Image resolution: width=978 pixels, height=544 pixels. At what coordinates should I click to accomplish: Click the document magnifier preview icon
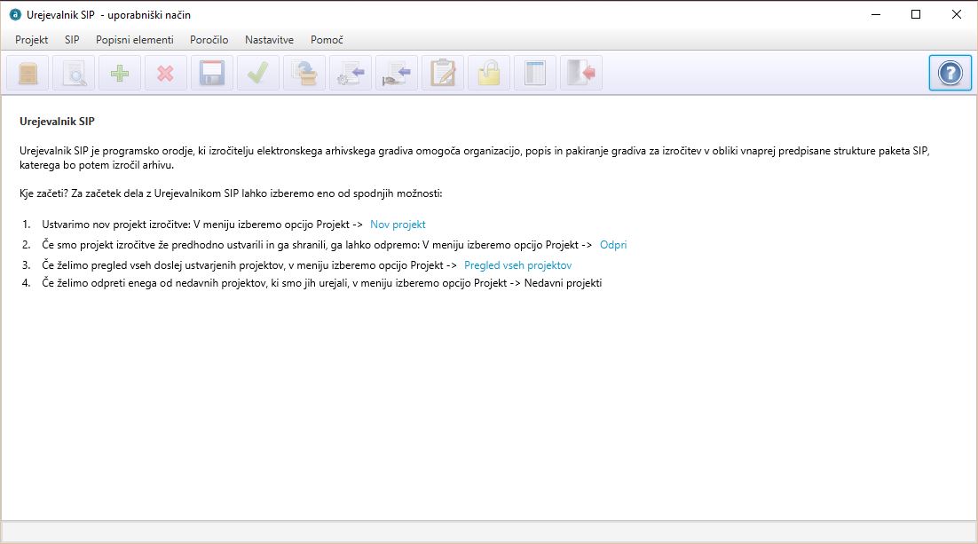coord(75,74)
